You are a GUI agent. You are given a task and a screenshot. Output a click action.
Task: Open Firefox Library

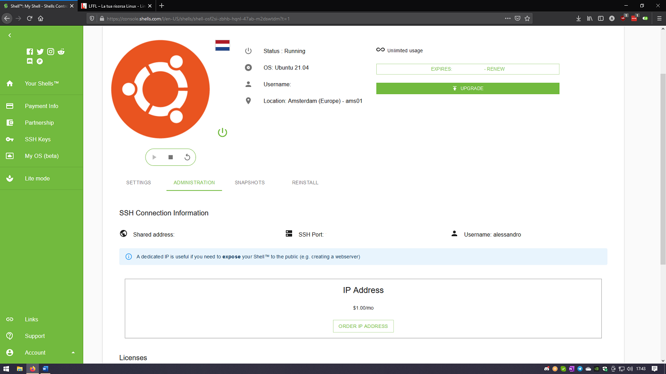[x=590, y=19]
